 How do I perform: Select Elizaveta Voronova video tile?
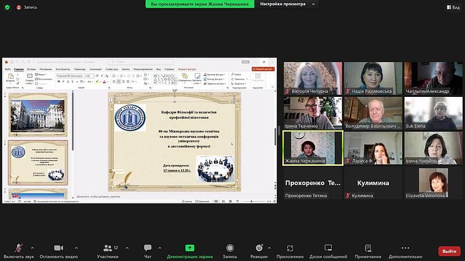[433, 183]
